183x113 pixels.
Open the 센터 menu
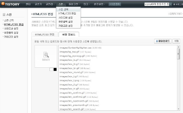coord(28,4)
